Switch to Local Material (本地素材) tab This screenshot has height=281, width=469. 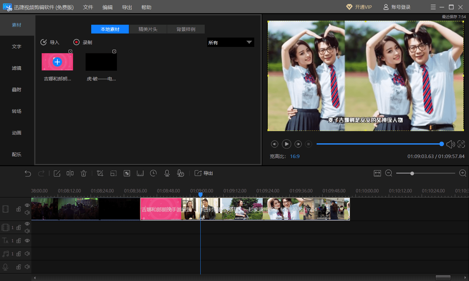(x=110, y=29)
